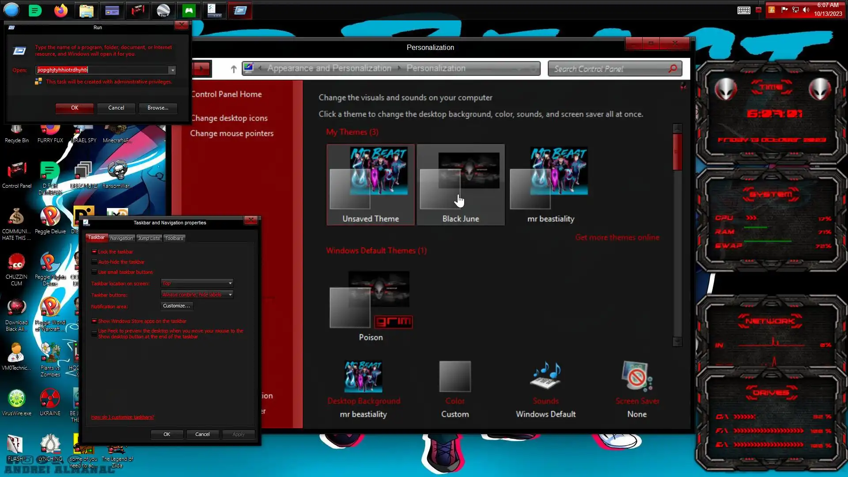The width and height of the screenshot is (848, 477).
Task: Click the volume speaker tray icon
Action: point(806,10)
